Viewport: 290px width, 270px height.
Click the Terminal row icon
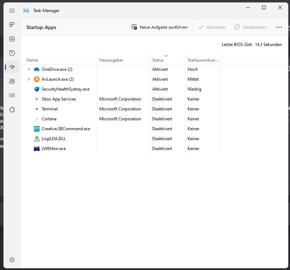37,109
